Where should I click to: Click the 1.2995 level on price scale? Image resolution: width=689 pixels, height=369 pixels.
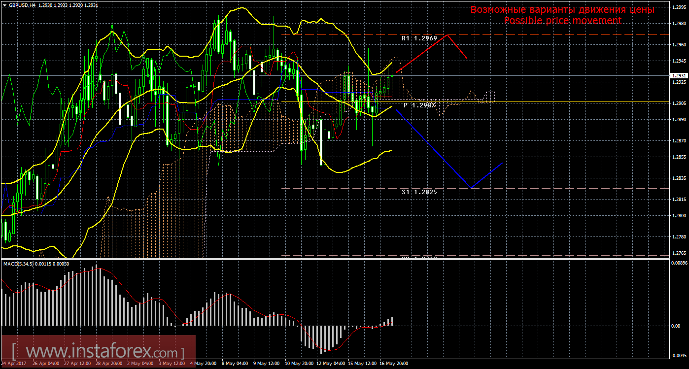click(678, 7)
